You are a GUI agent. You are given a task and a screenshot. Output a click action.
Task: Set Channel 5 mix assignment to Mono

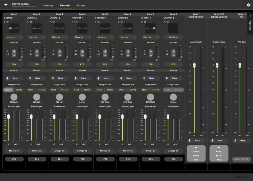99,89
